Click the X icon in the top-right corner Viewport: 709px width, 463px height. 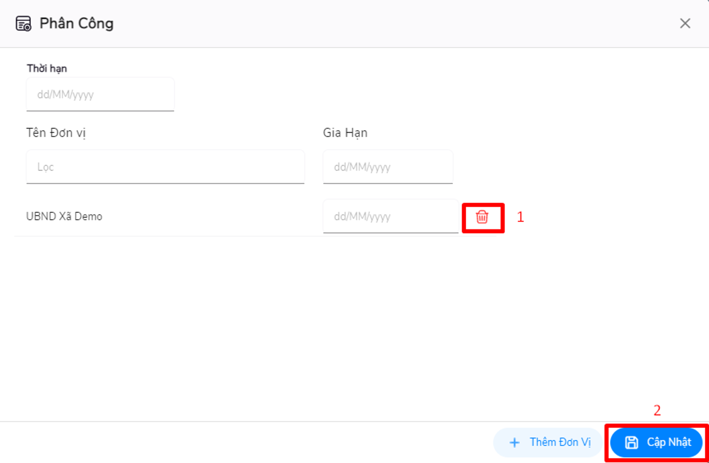685,24
